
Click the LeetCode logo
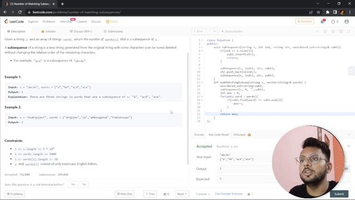(14, 22)
